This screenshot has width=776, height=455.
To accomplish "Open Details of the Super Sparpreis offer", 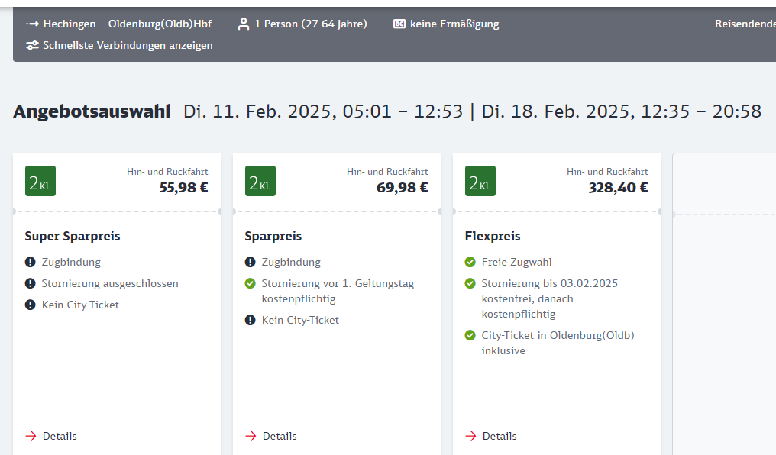I will [x=59, y=437].
